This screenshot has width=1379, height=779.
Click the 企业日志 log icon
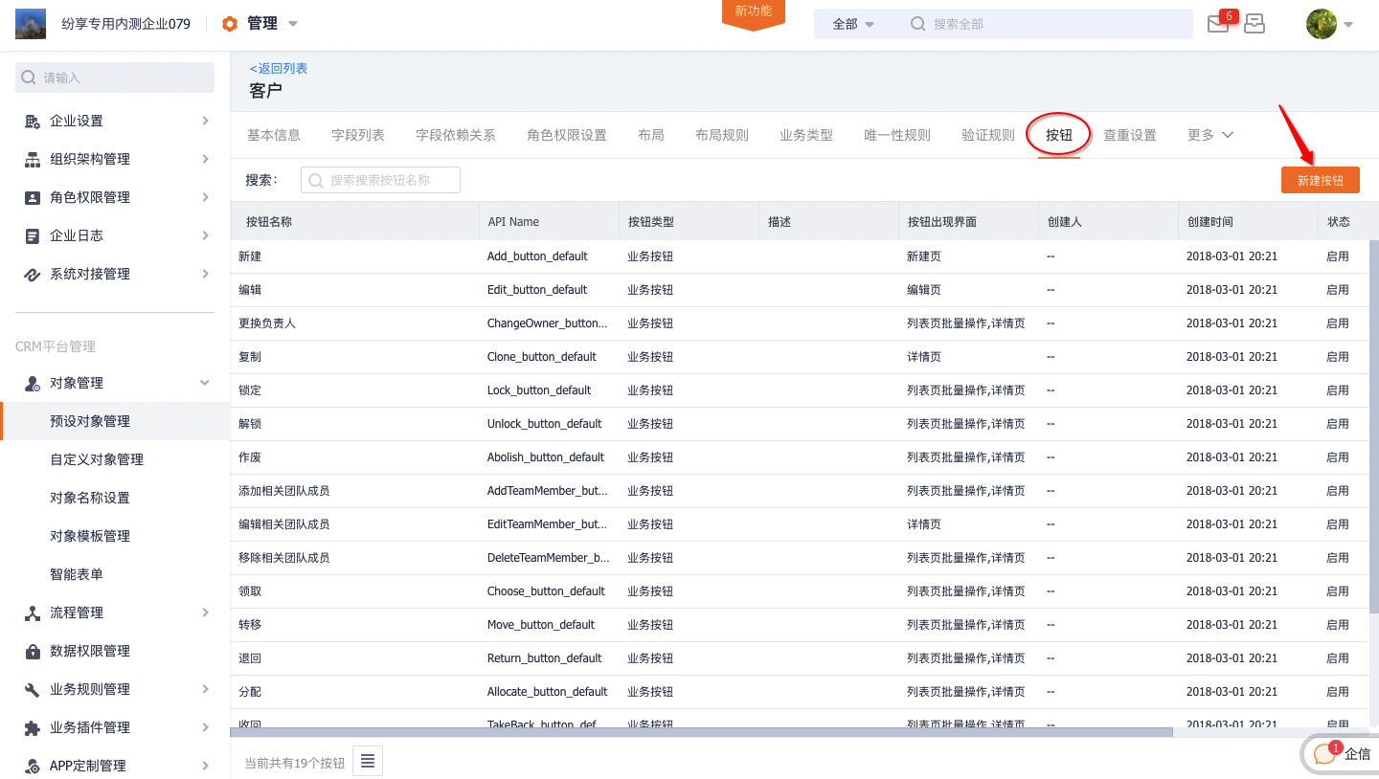tap(33, 235)
